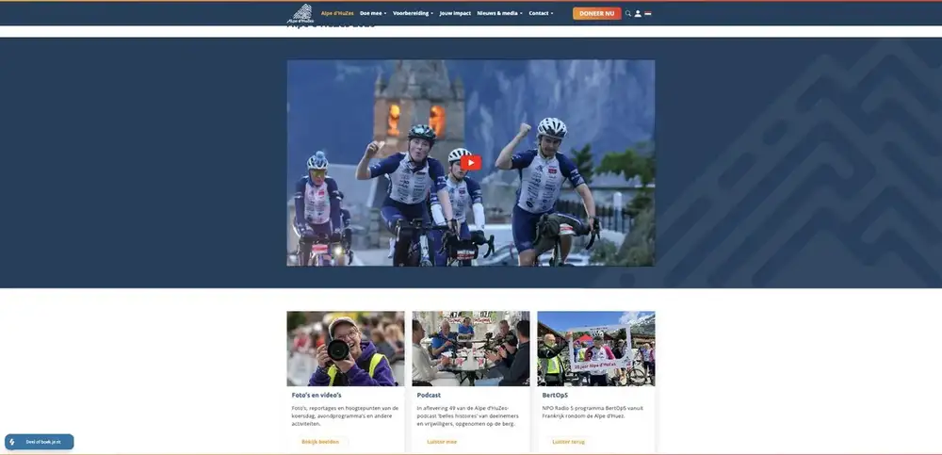Viewport: 942px width, 455px height.
Task: Click the Bekijk beelden link
Action: (x=320, y=442)
